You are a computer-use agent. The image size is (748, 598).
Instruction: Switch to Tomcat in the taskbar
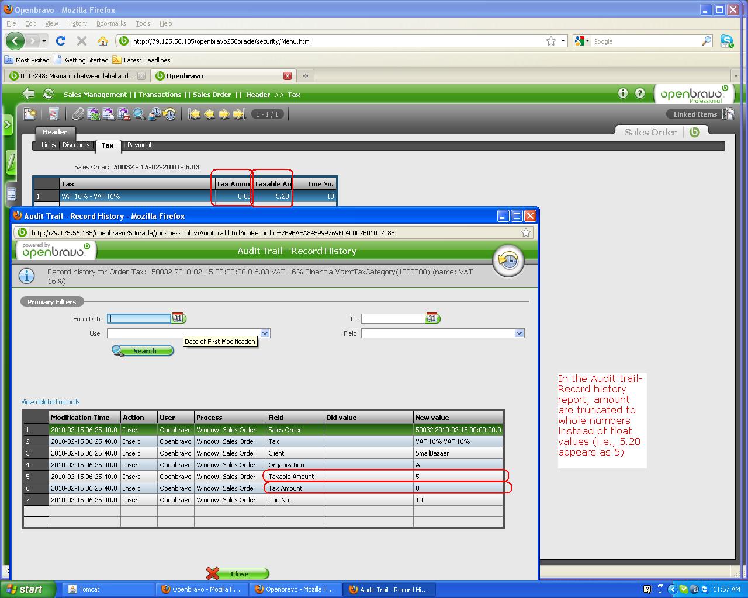[89, 589]
